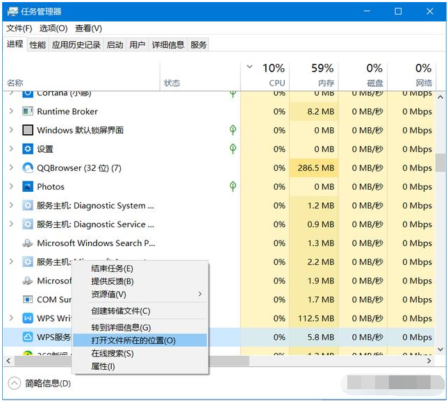Image resolution: width=448 pixels, height=401 pixels.
Task: Expand the WPS Writer process group
Action: click(11, 318)
